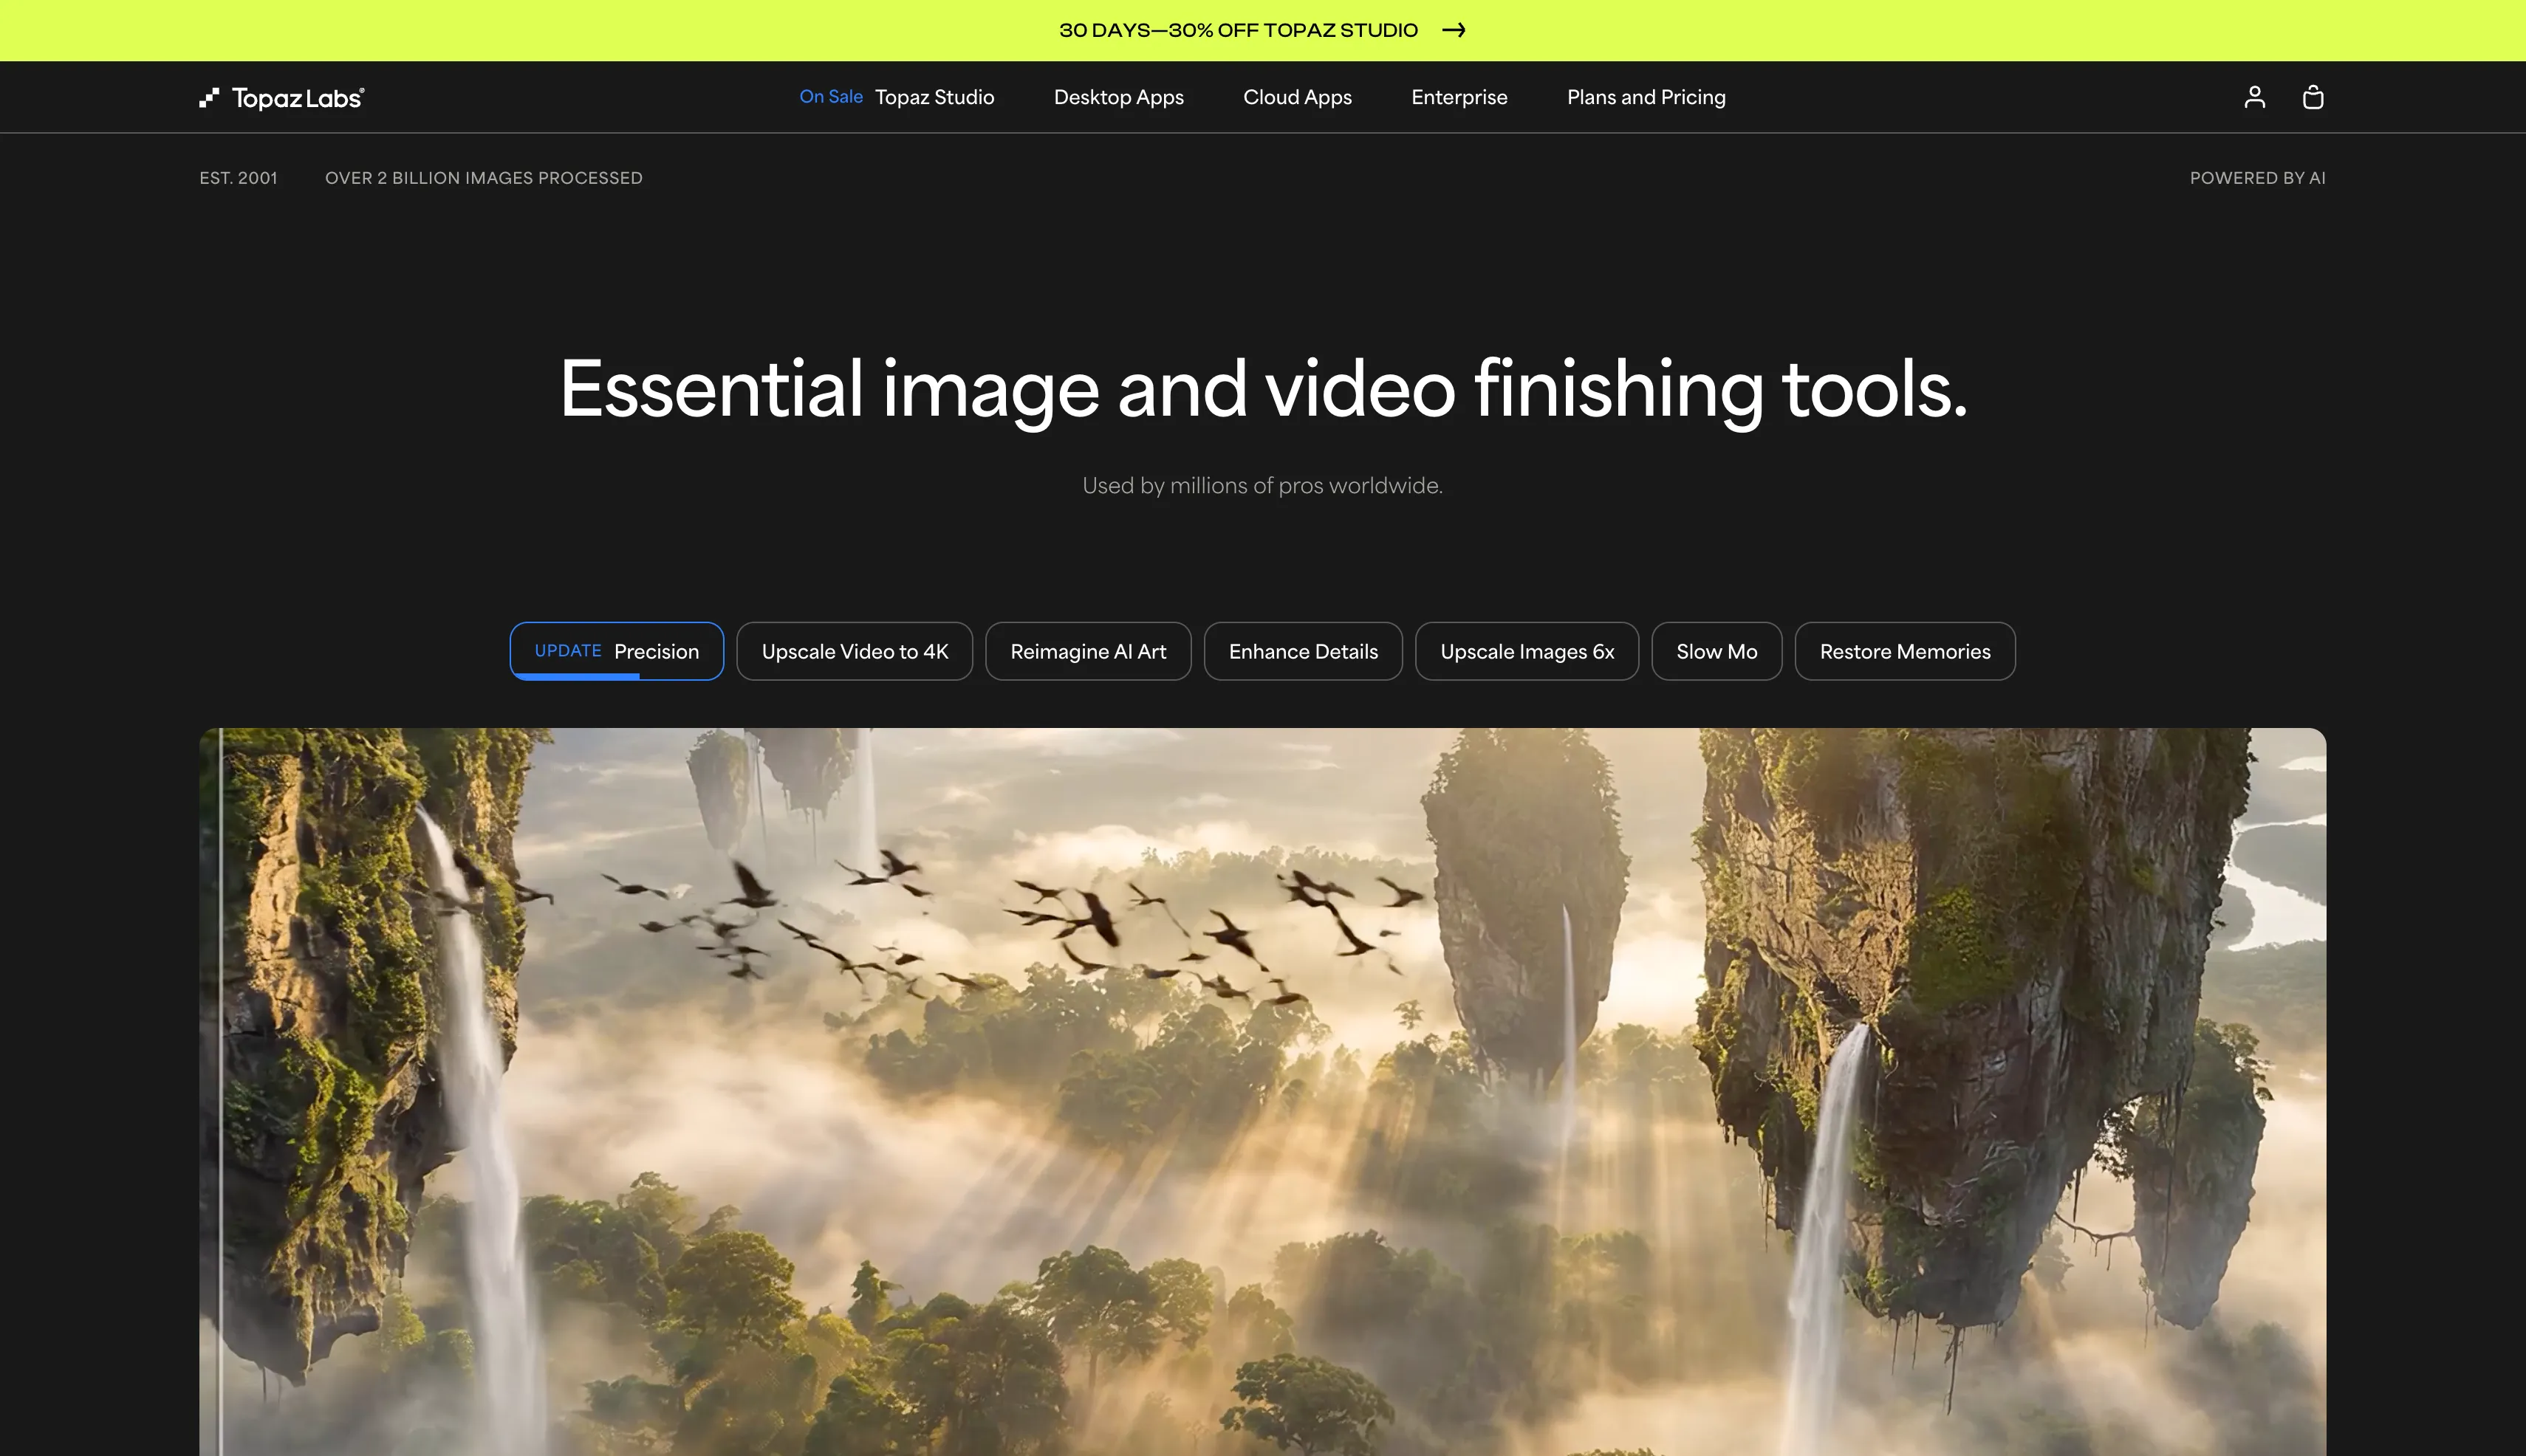This screenshot has height=1456, width=2526.
Task: Select the Upscale Video to 4K tab
Action: coord(855,651)
